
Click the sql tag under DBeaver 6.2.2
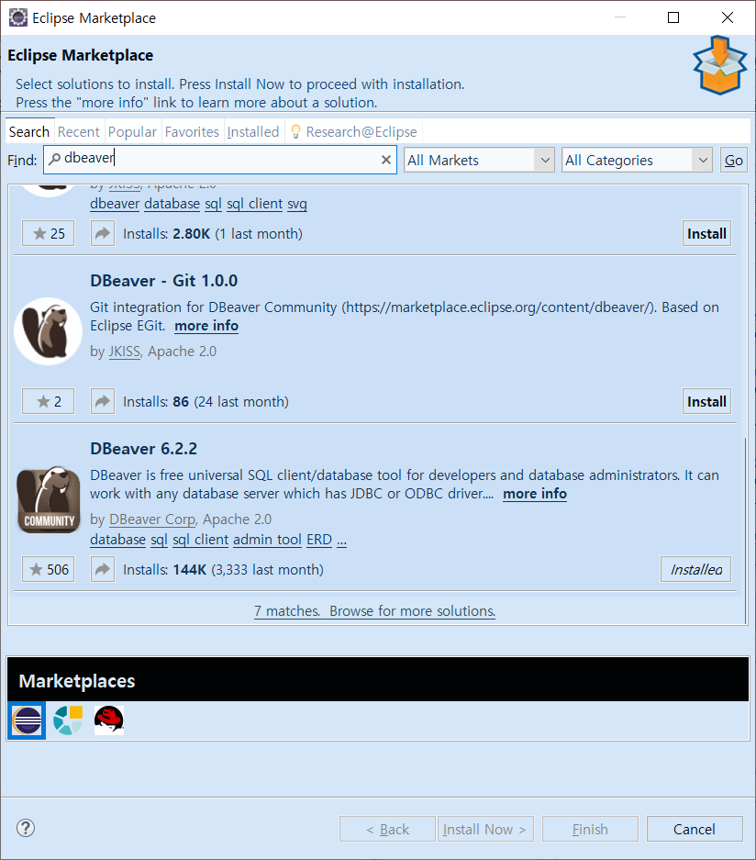pyautogui.click(x=159, y=539)
